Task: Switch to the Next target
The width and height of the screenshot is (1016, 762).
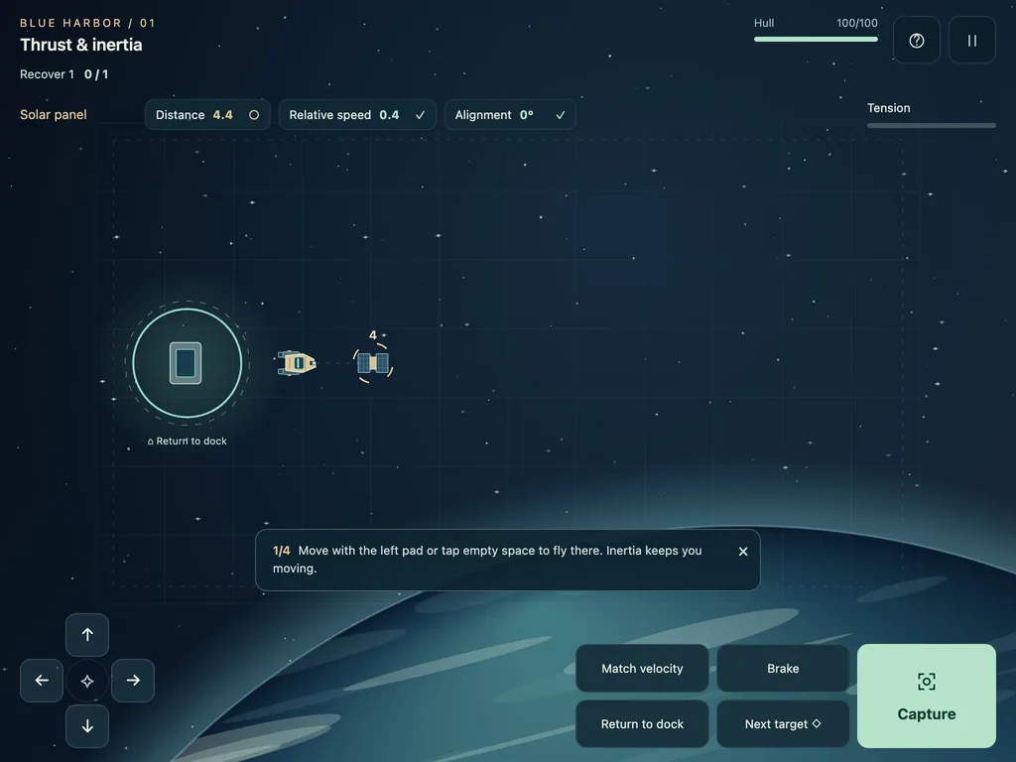Action: click(783, 723)
